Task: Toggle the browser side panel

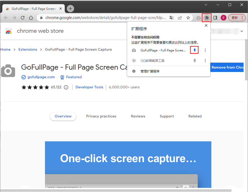Action: [x=215, y=18]
